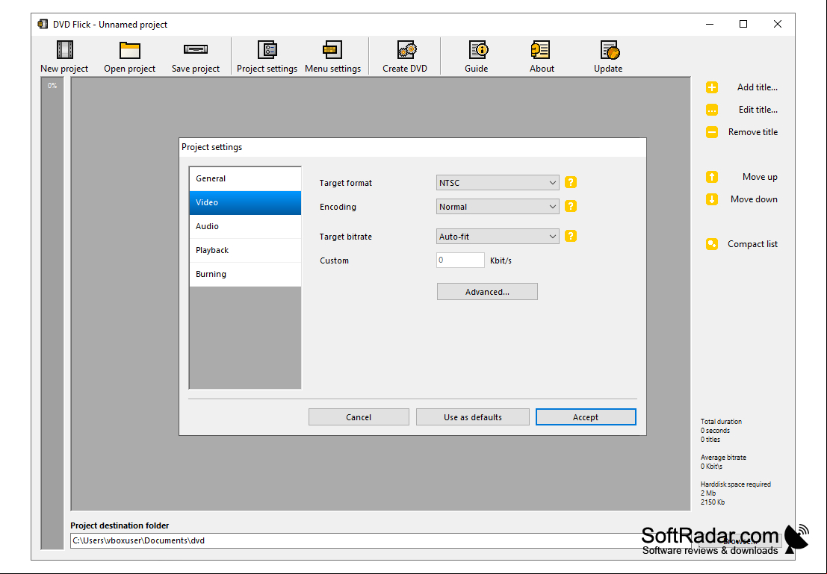The image size is (827, 574).
Task: Open the Encoding dropdown
Action: [498, 207]
